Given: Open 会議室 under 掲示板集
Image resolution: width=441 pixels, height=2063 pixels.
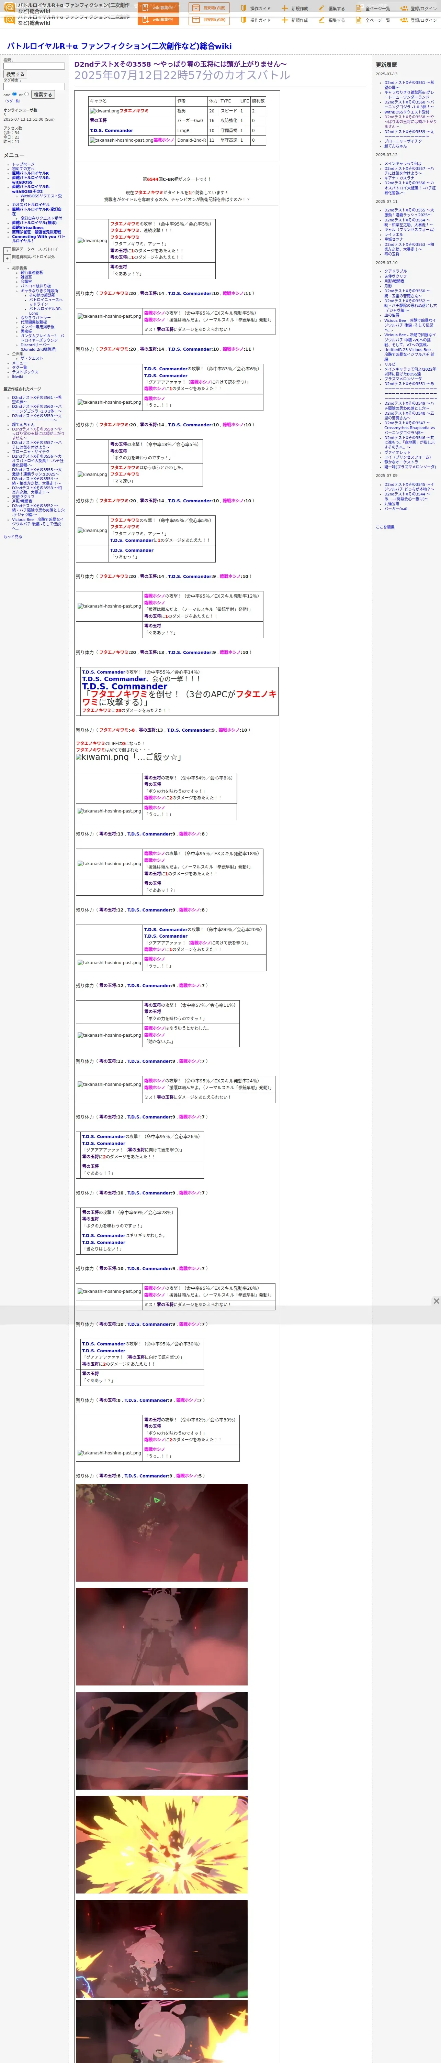Looking at the screenshot, I should (26, 282).
